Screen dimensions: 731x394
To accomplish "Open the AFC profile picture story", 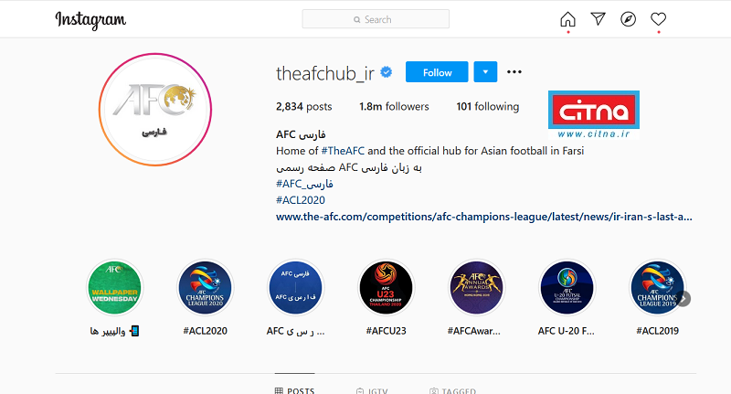I will tap(155, 110).
